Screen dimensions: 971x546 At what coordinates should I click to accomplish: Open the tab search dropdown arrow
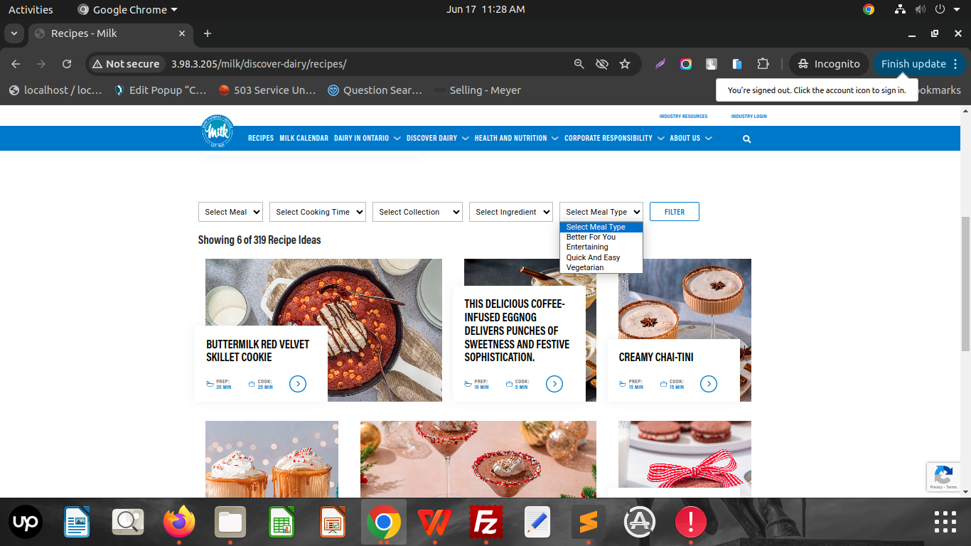pyautogui.click(x=14, y=33)
